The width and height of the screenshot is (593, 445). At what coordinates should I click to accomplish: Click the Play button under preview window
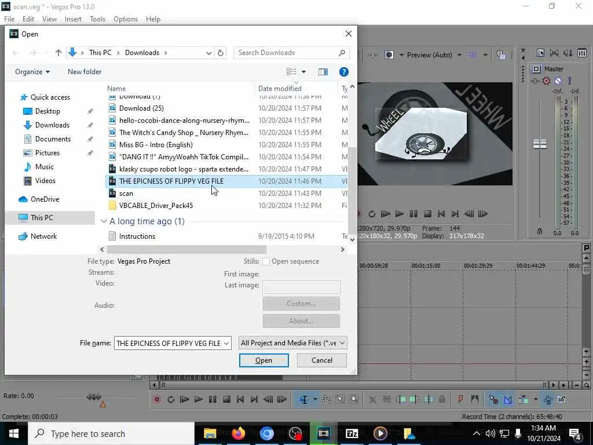tap(400, 214)
